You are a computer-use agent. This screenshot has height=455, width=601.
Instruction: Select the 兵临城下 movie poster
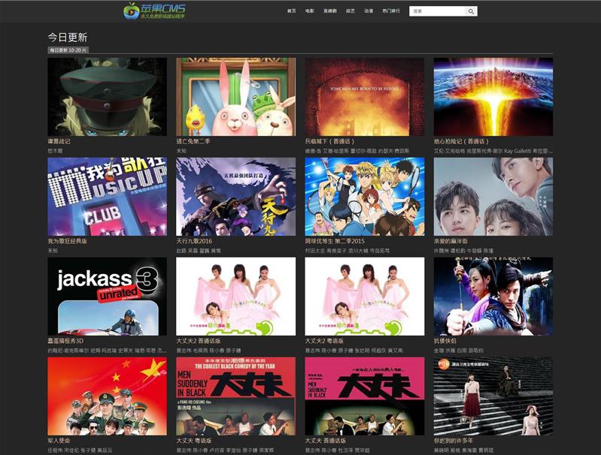point(364,96)
